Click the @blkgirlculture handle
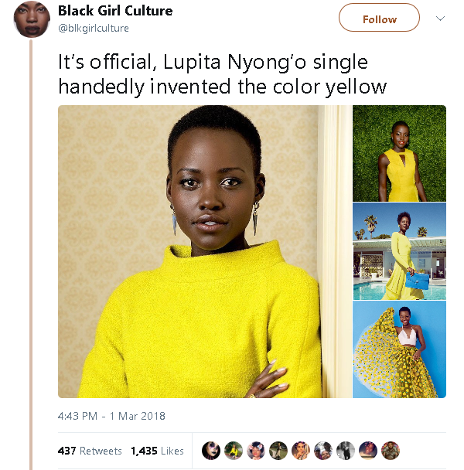The height and width of the screenshot is (470, 464). coord(94,29)
